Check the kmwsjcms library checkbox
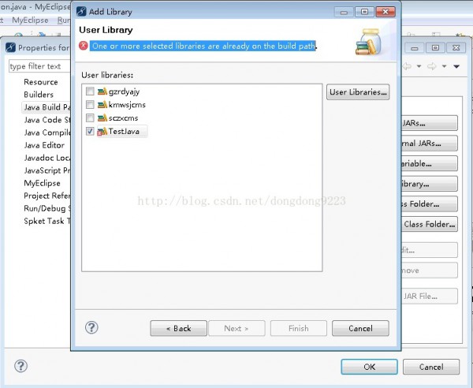 pyautogui.click(x=90, y=104)
